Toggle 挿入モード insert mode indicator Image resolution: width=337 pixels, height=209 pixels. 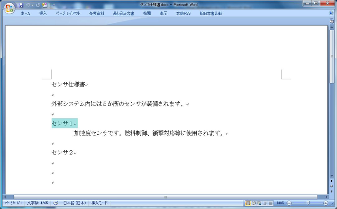(x=99, y=203)
